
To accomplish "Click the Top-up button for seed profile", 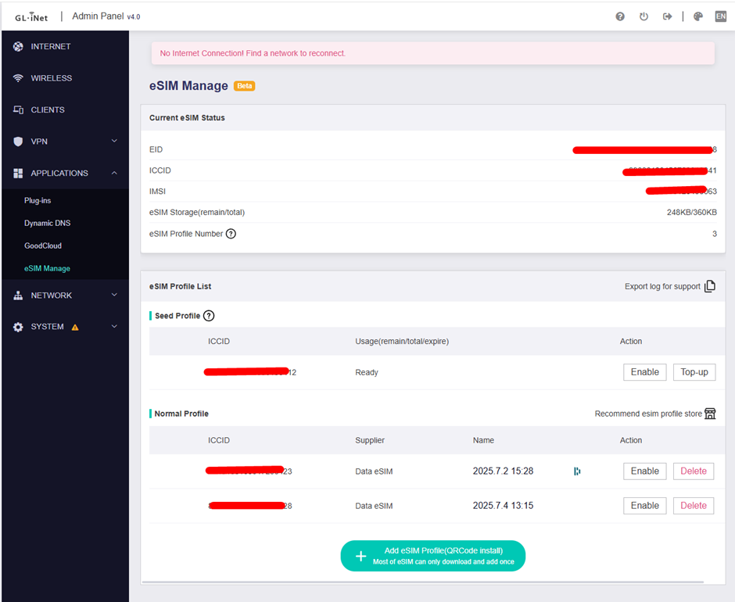I will coord(694,372).
